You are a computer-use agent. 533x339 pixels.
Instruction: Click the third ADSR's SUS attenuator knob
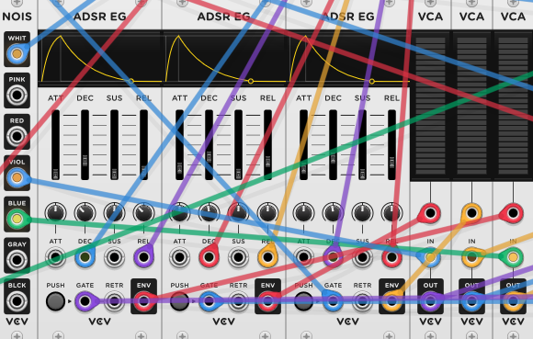362,212
